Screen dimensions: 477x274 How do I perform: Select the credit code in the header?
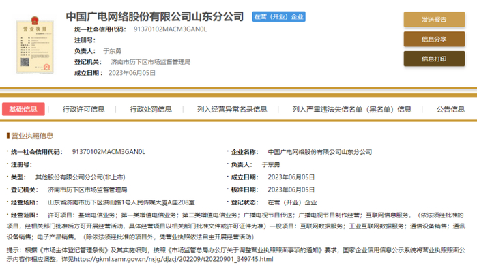coord(171,29)
